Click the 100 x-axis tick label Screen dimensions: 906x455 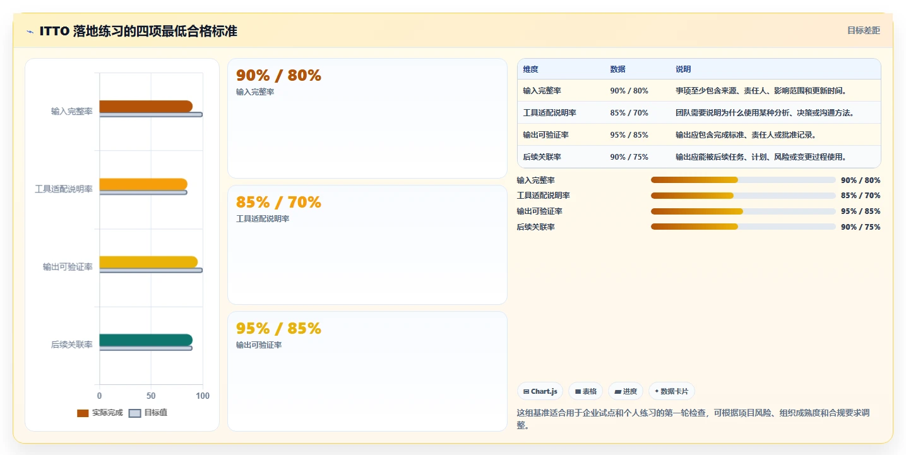[203, 396]
